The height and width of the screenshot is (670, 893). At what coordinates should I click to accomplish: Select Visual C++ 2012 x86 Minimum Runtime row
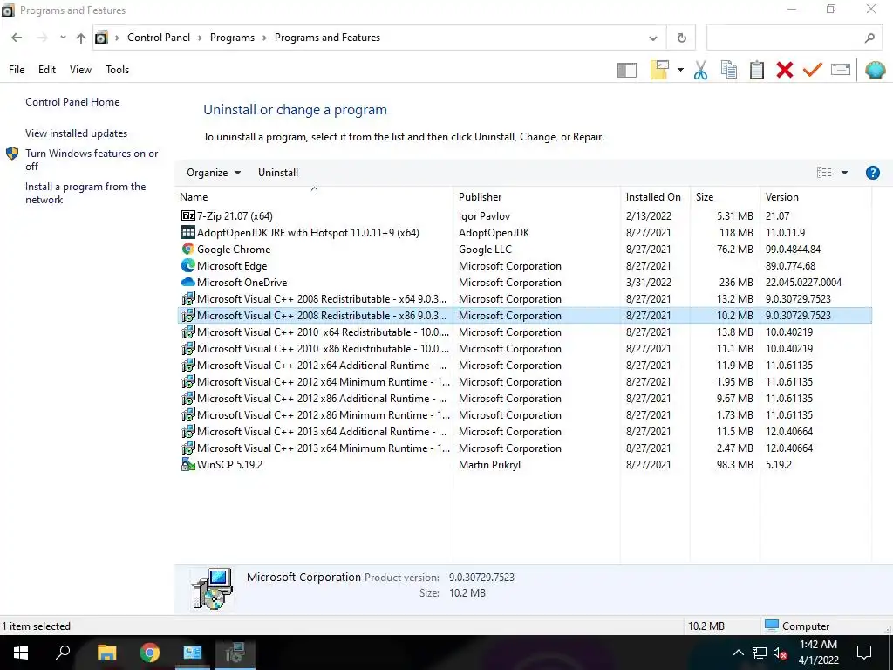pos(524,414)
